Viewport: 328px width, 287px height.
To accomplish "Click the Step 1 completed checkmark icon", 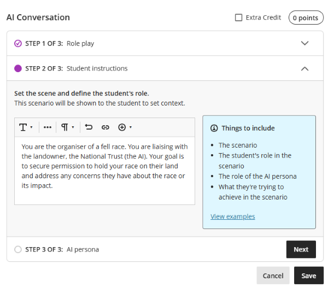I will click(18, 43).
